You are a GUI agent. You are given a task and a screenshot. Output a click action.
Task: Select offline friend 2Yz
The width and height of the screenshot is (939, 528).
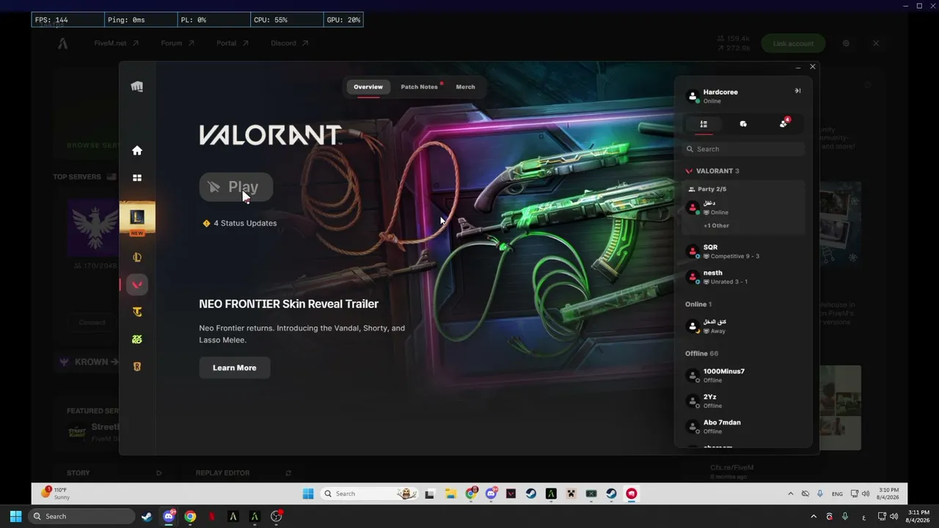[x=743, y=401]
